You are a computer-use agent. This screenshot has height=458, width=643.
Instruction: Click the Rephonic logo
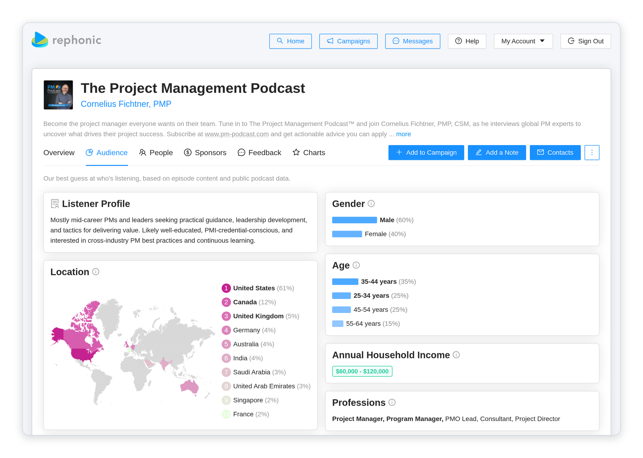(66, 40)
